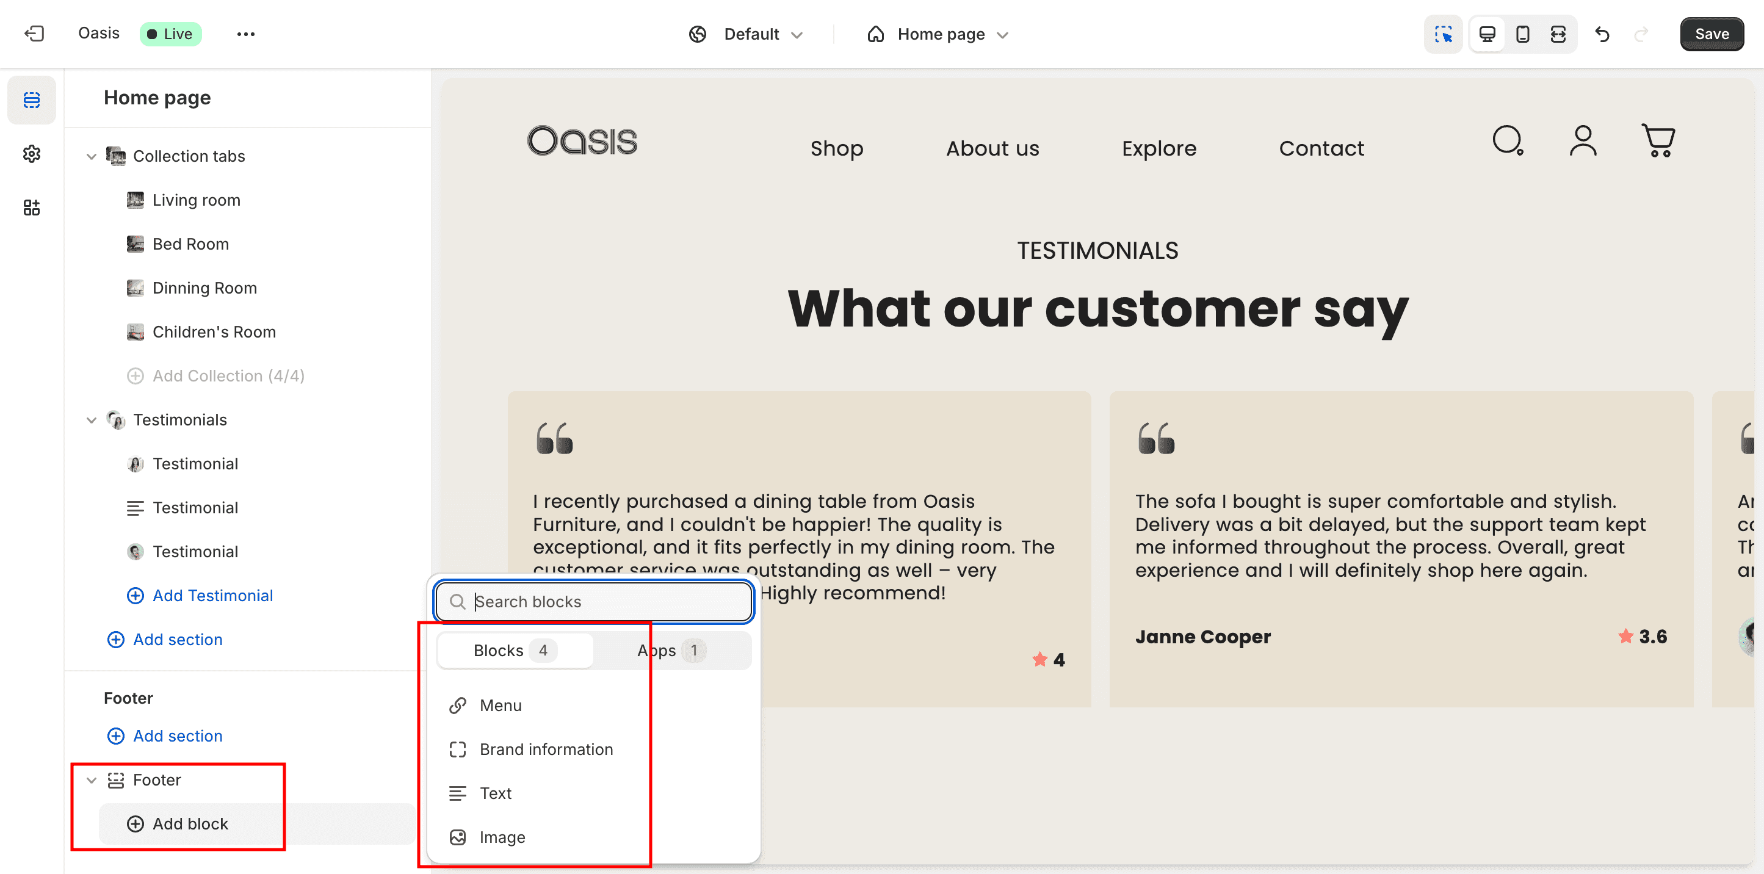This screenshot has height=874, width=1764.
Task: Select the sections panel sidebar icon
Action: (32, 100)
